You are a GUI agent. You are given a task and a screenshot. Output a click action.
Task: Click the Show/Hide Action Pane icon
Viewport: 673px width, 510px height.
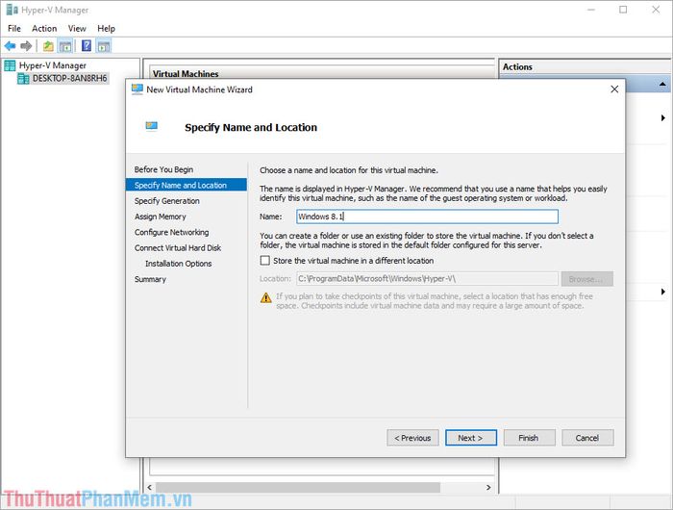(104, 46)
